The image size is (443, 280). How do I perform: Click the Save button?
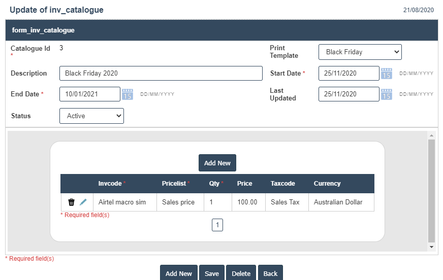(212, 273)
